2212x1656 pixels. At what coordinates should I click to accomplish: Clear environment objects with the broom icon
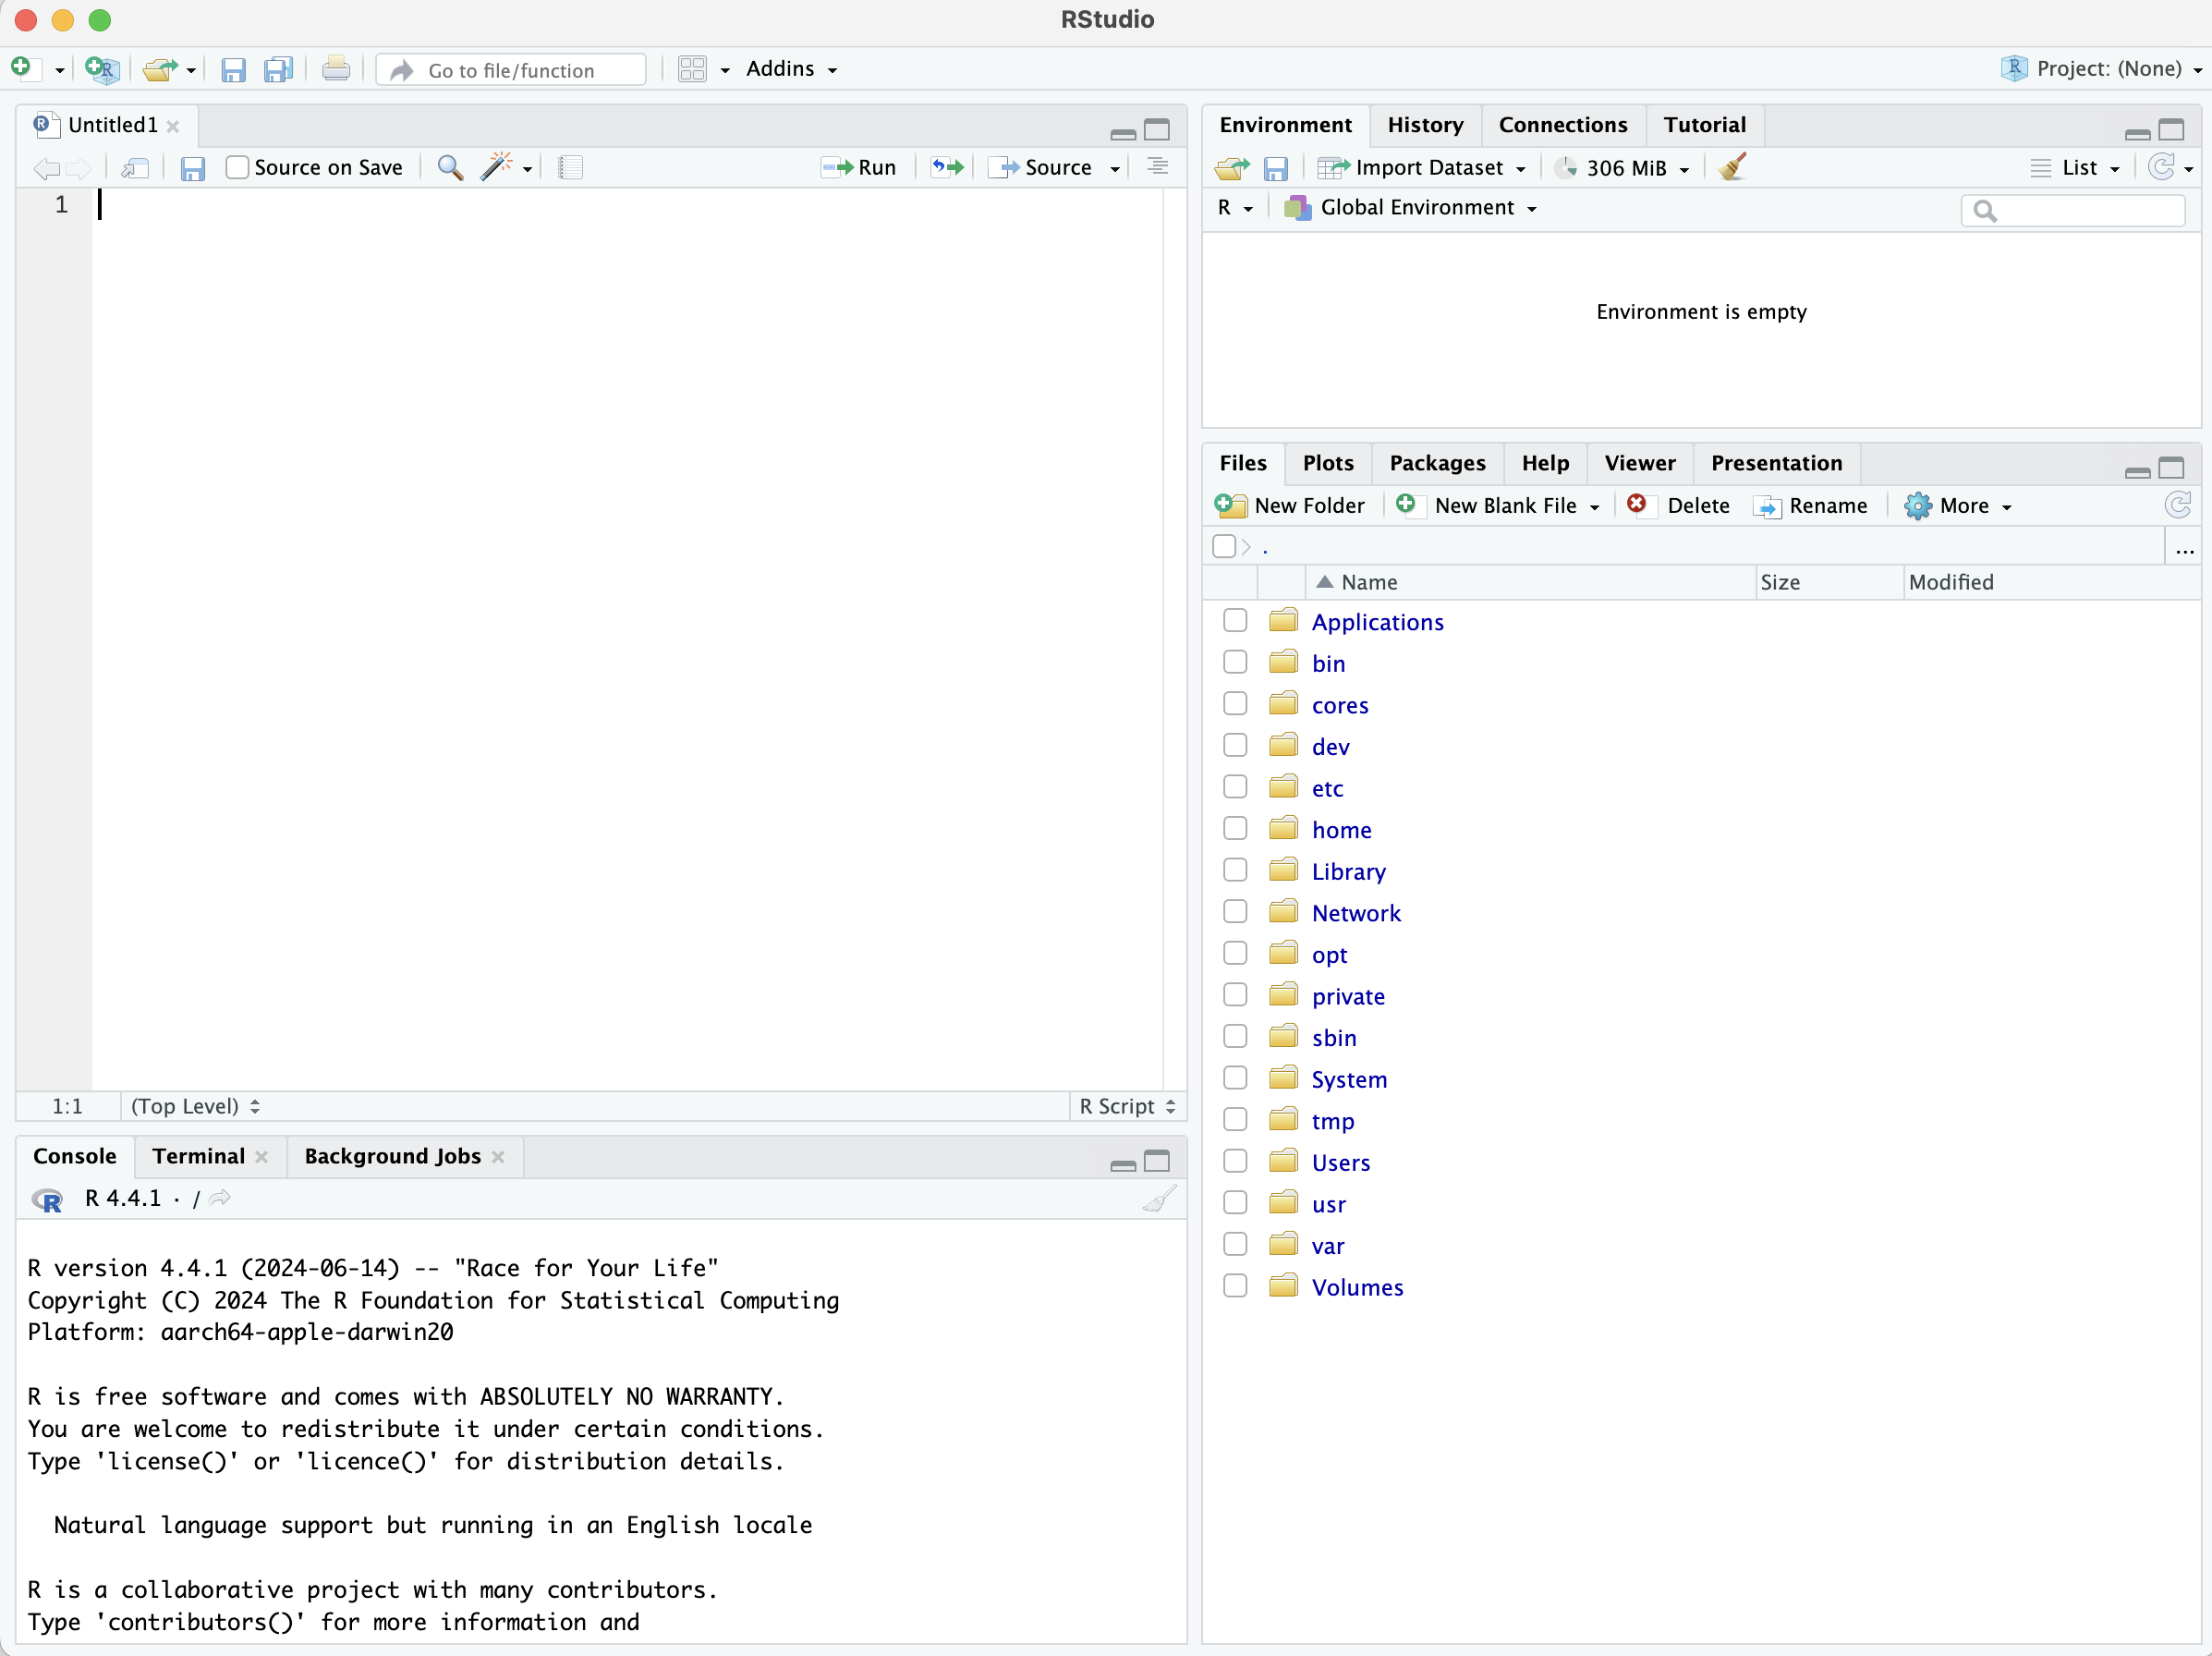[x=1733, y=167]
